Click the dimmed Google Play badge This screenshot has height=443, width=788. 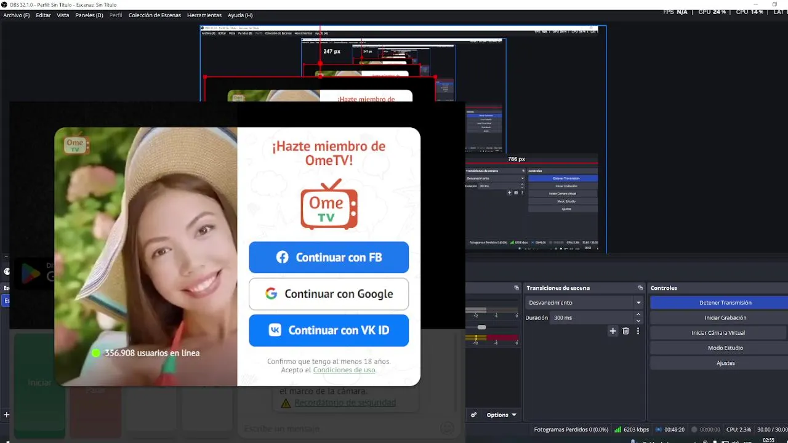pyautogui.click(x=34, y=273)
